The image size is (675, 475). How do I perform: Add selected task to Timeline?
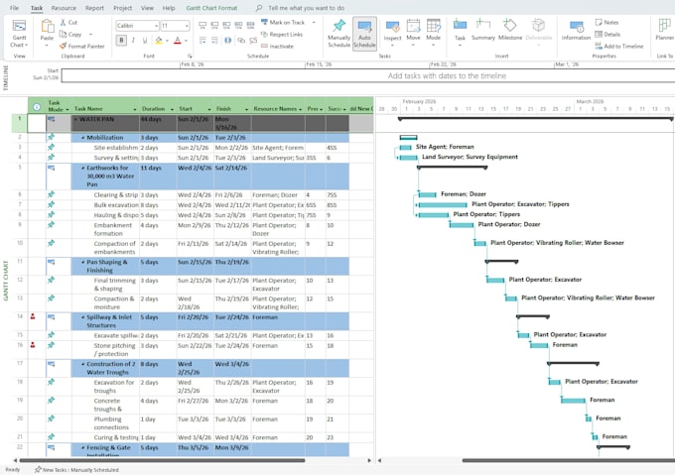click(x=619, y=46)
